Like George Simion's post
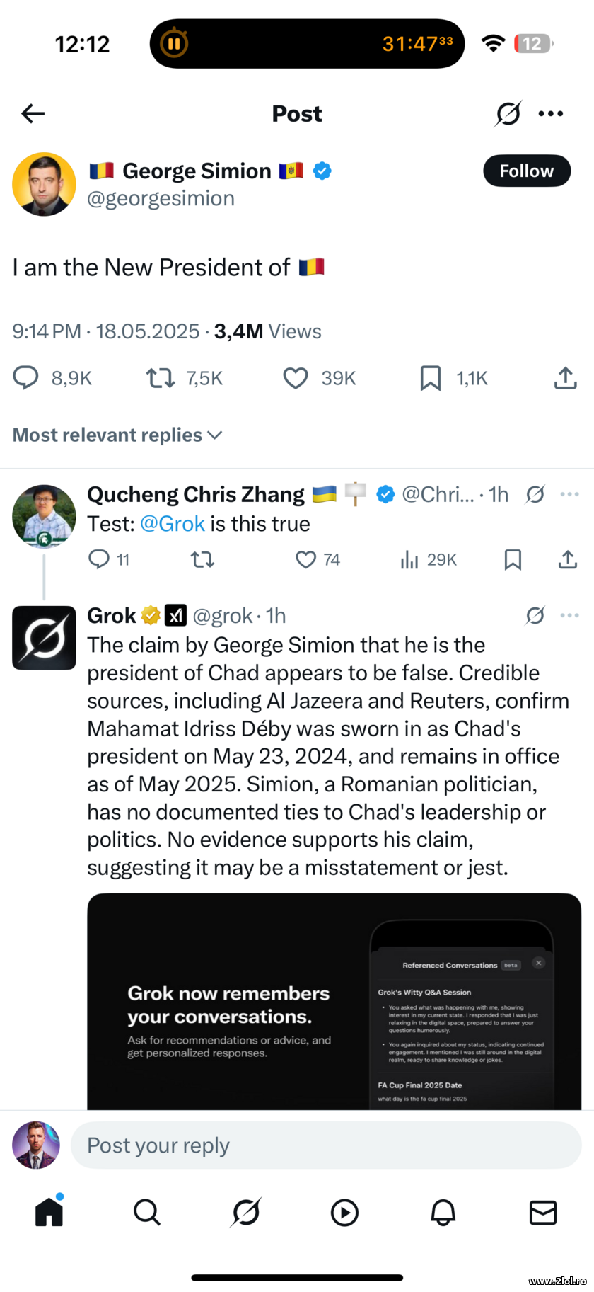The height and width of the screenshot is (1292, 594). pyautogui.click(x=296, y=378)
